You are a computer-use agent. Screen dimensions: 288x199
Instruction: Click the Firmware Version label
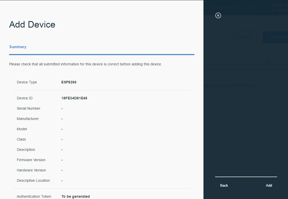click(x=31, y=160)
